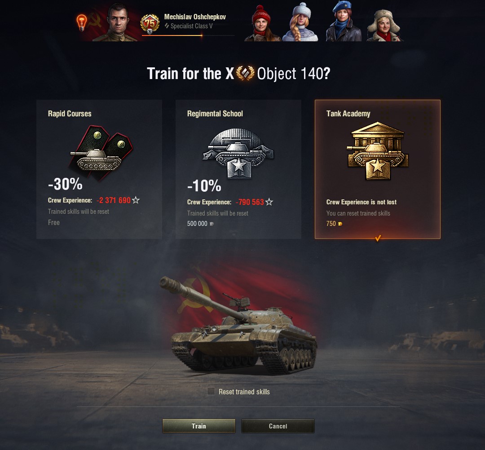This screenshot has height=450, width=485.
Task: Click the gold Tank Academy emblem
Action: click(x=377, y=150)
